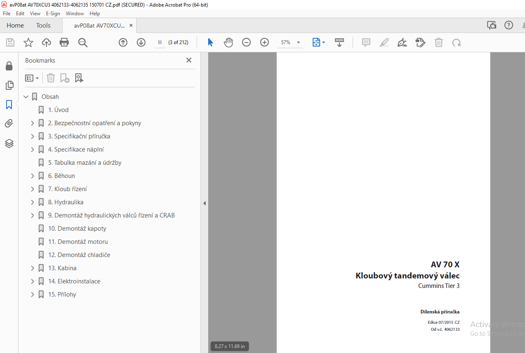Delete page trash icon in toolbar

[x=439, y=42]
